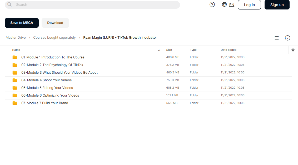The image size is (298, 165).
Task: Click the Download button
Action: [x=55, y=23]
